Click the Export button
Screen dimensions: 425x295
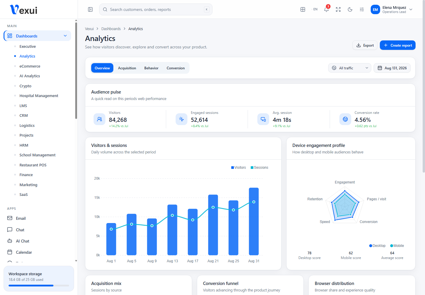pyautogui.click(x=365, y=45)
